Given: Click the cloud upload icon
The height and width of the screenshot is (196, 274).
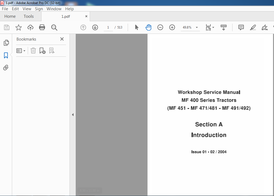Looking at the screenshot, I should click(30, 27).
